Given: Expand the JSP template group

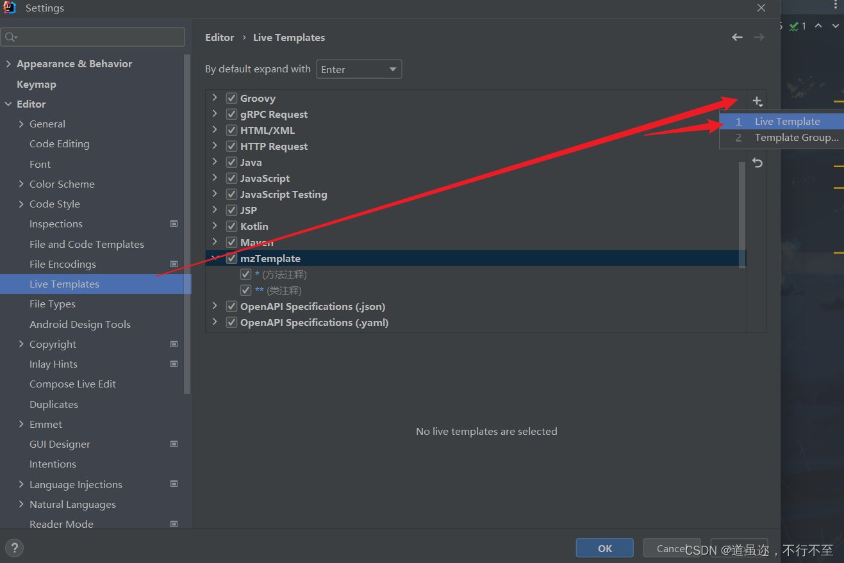Looking at the screenshot, I should (x=215, y=209).
